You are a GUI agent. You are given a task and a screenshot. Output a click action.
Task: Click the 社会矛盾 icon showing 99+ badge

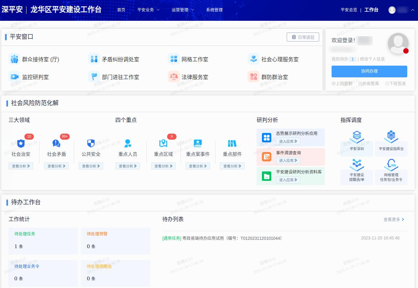56,143
